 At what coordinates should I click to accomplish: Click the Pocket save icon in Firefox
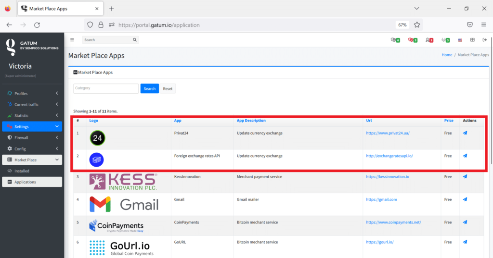click(x=470, y=25)
